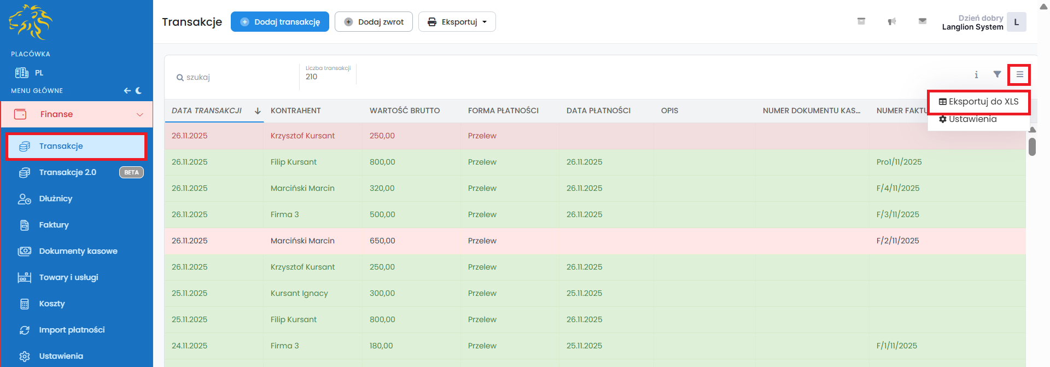
Task: Click the Dodaj zwrot button
Action: (x=374, y=22)
